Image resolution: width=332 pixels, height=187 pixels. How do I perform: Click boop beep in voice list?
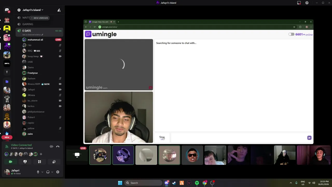pos(33,56)
